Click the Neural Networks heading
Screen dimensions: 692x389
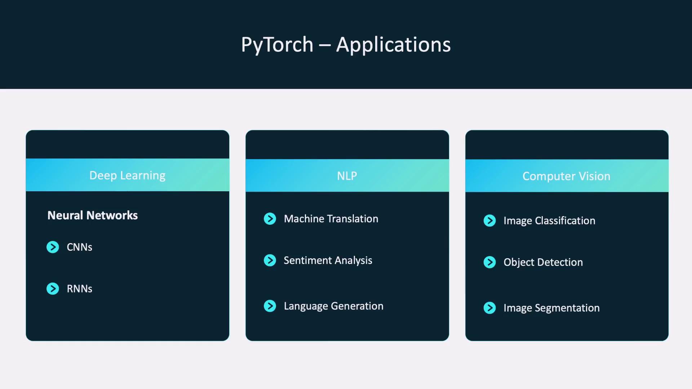point(93,215)
